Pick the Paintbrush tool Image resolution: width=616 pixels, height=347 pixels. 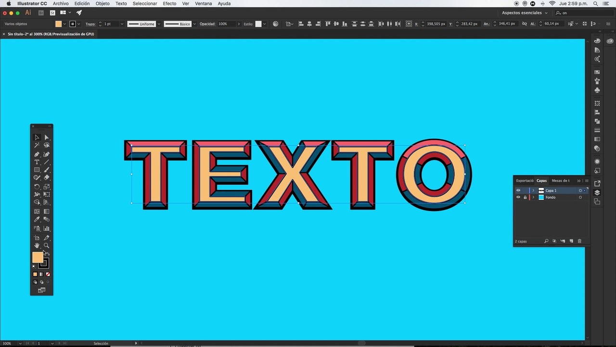coord(47,170)
